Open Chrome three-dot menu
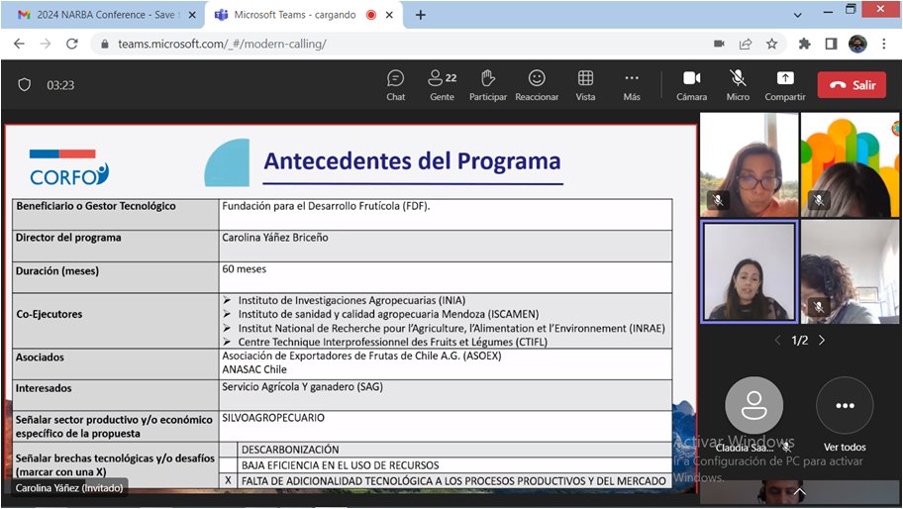903x509 pixels. click(884, 44)
